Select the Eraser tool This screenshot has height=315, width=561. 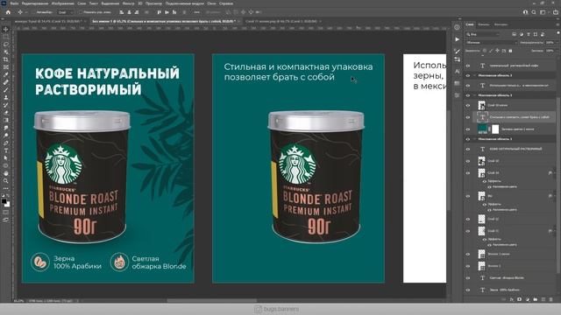click(x=6, y=113)
